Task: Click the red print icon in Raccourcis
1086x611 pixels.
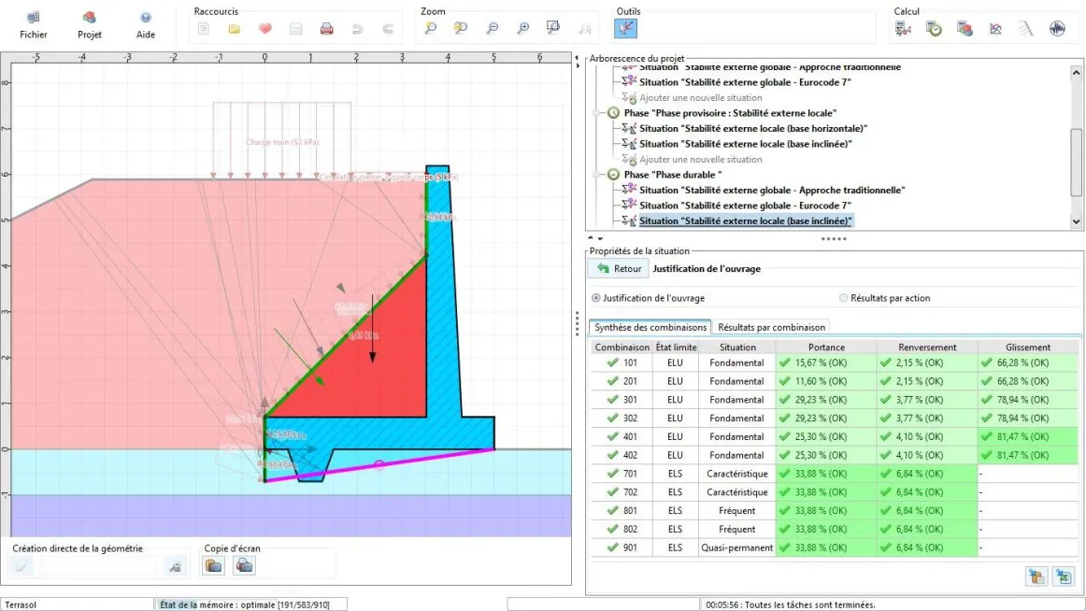Action: (326, 28)
